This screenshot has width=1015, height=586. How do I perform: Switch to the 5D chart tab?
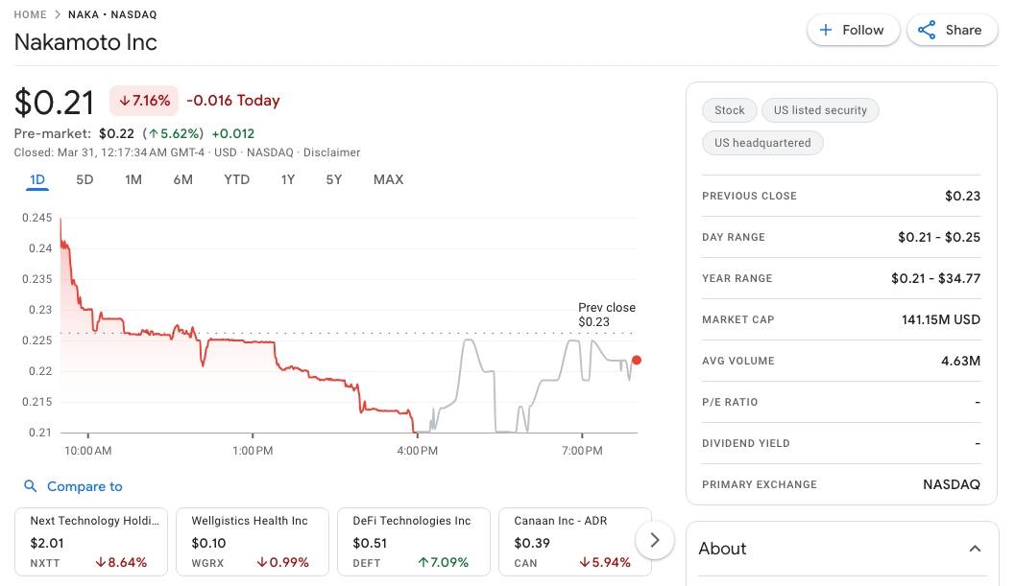pyautogui.click(x=85, y=179)
